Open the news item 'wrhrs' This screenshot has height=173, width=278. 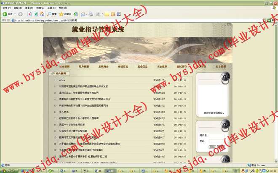click(62, 80)
